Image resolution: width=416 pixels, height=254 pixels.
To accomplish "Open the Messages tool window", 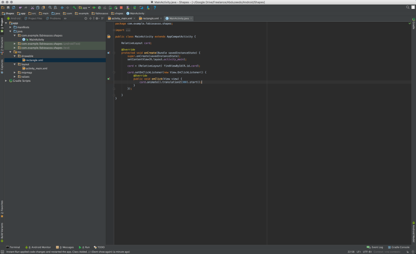I will (x=65, y=247).
